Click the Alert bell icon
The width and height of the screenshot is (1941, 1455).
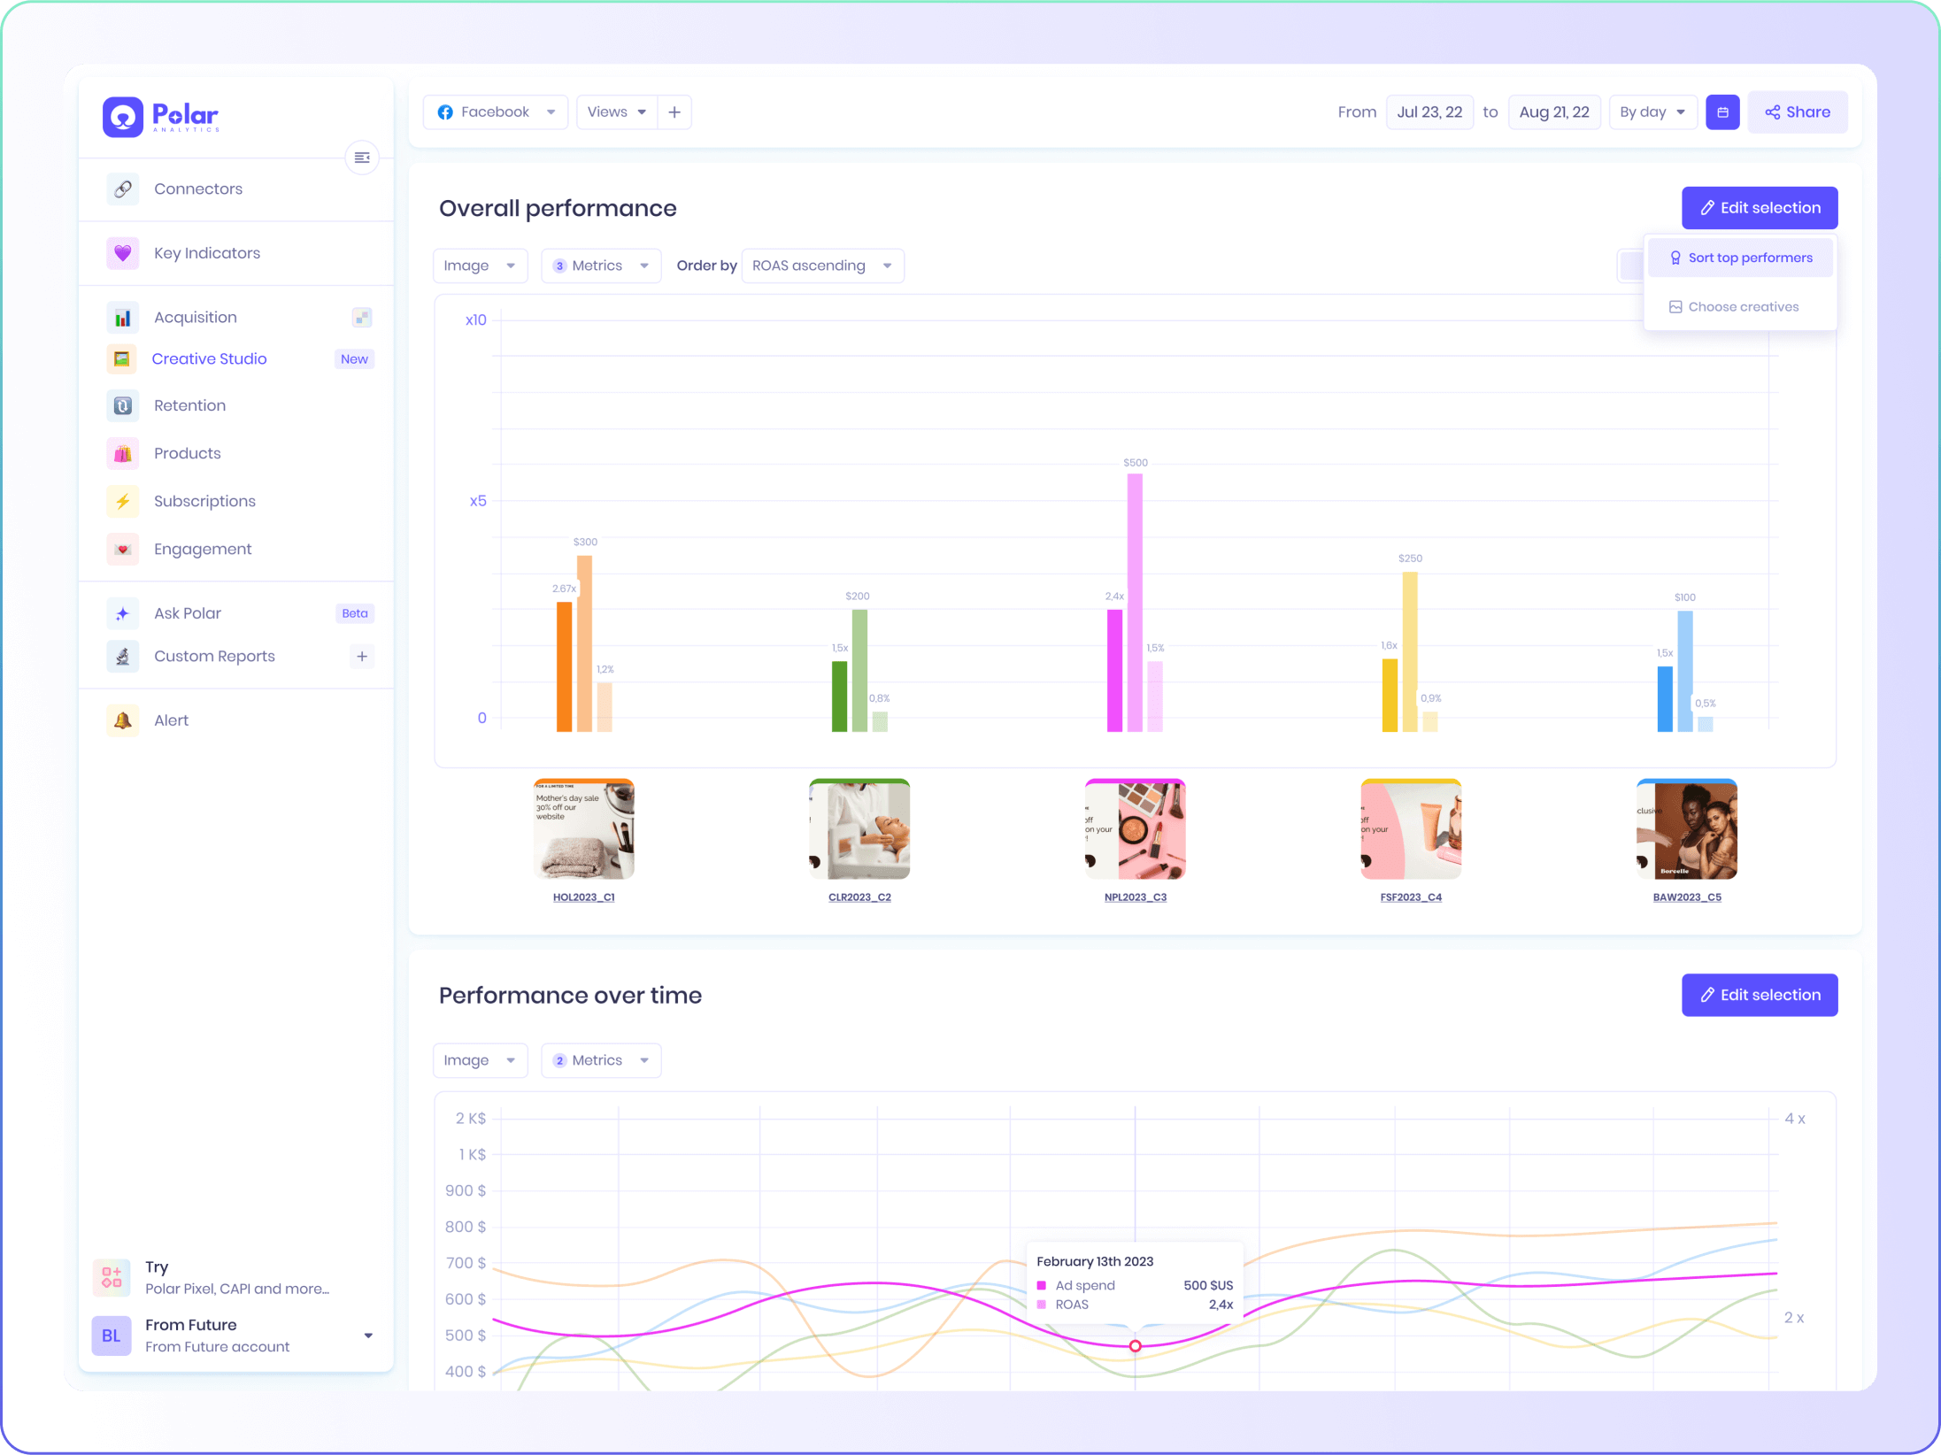point(123,720)
